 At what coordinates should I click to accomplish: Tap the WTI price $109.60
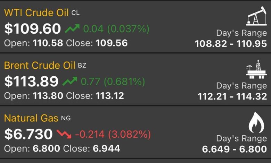(x=33, y=28)
